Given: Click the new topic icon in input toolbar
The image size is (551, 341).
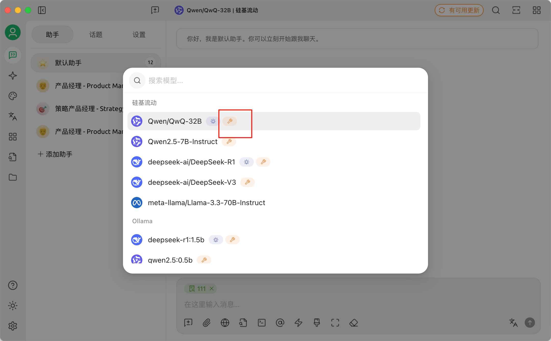Looking at the screenshot, I should click(188, 323).
